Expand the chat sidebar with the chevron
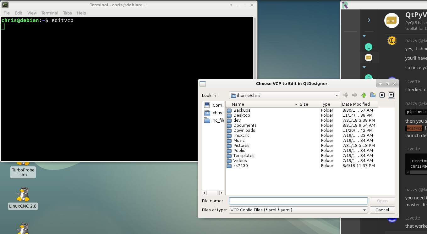Screen dimensions: 427x234 [369, 20]
